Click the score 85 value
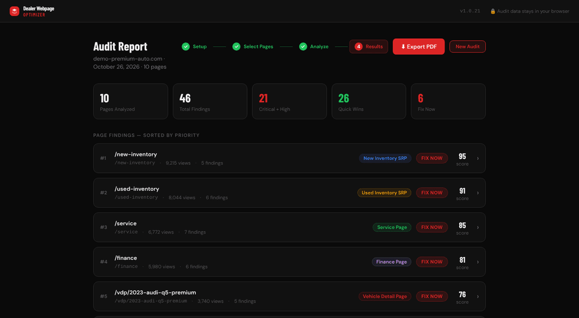Image resolution: width=579 pixels, height=318 pixels. coord(463,225)
